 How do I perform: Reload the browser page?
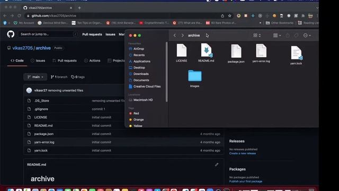pos(19,15)
